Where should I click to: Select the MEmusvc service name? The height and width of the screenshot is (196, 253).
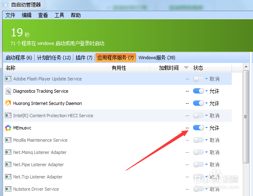(22, 128)
